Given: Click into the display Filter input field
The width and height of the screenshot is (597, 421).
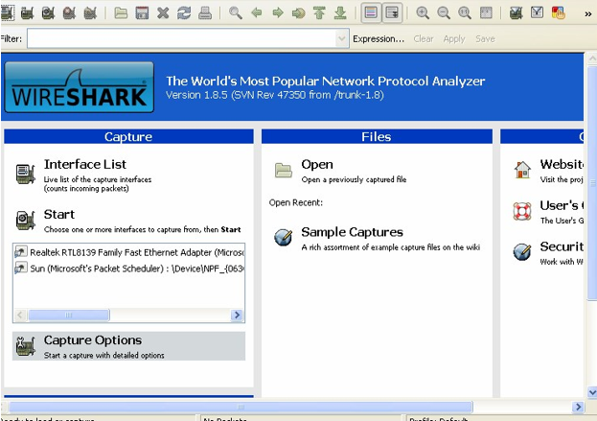Looking at the screenshot, I should point(182,38).
